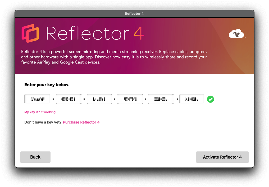Click the Reflector 4 window title bar text

[x=134, y=14]
